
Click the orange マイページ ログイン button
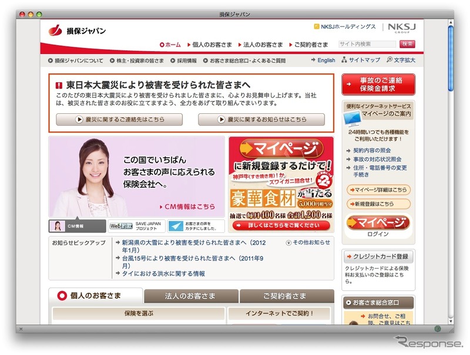pos(378,224)
